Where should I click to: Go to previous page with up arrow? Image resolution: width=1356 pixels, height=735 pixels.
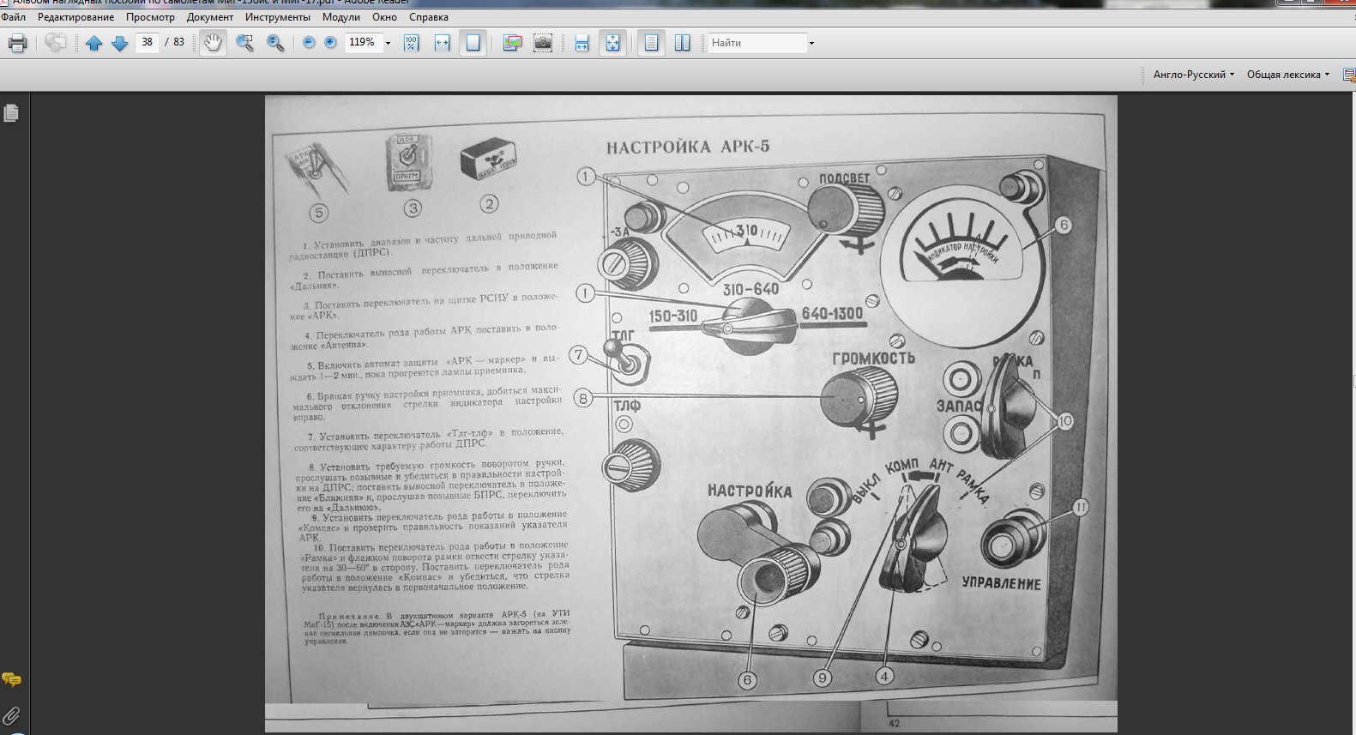pyautogui.click(x=94, y=43)
